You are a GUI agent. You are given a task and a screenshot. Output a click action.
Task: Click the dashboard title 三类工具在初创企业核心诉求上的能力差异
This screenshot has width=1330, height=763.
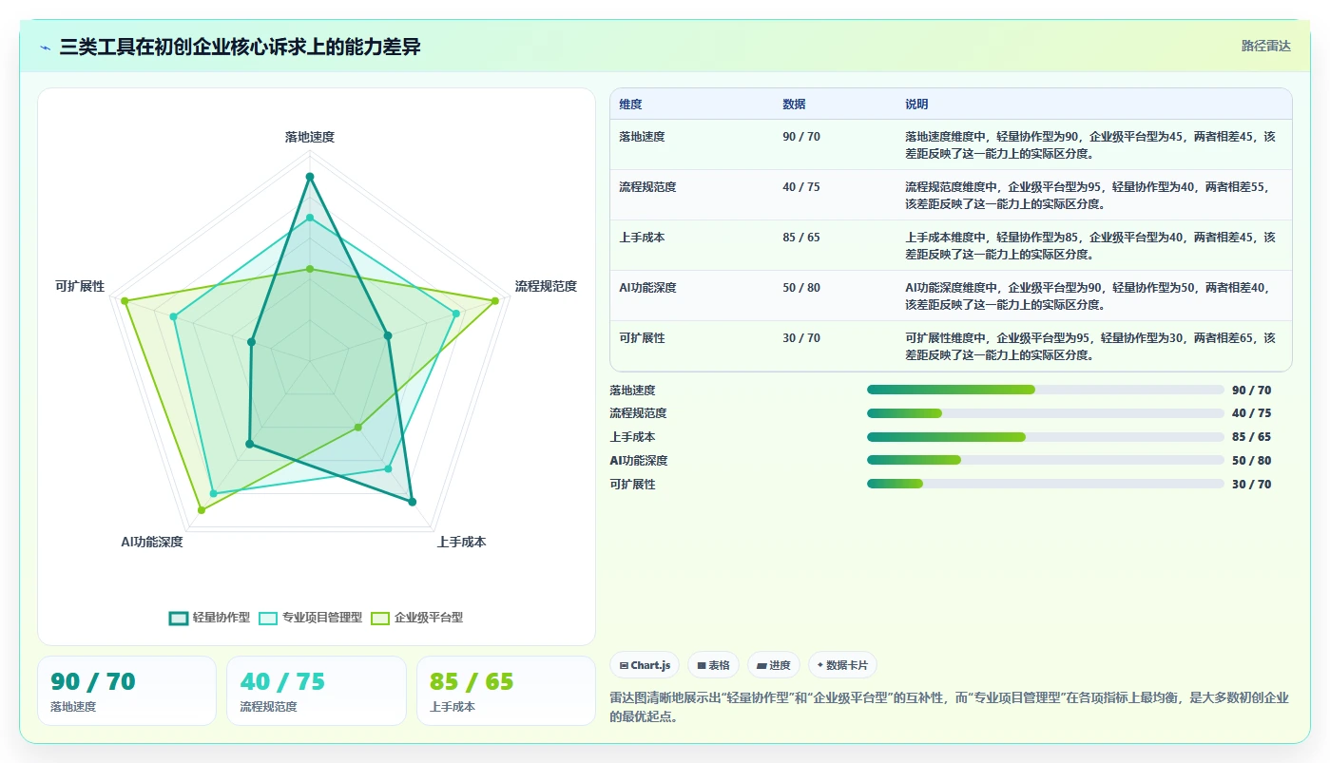241,47
